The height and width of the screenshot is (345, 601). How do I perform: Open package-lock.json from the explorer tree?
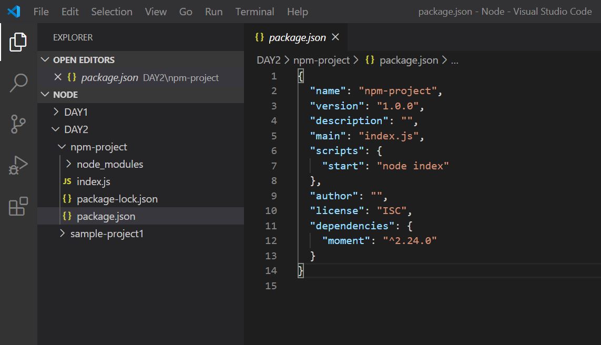click(x=117, y=199)
